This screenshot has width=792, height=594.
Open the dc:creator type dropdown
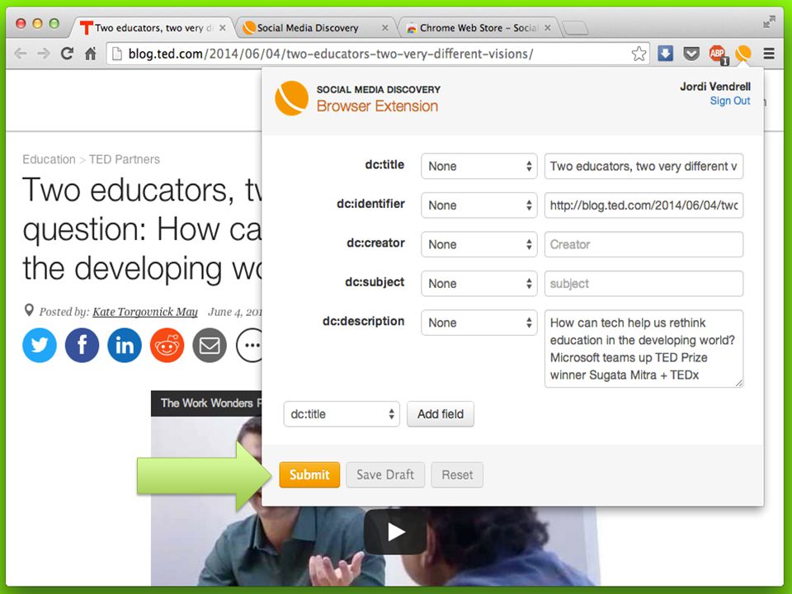coord(478,244)
